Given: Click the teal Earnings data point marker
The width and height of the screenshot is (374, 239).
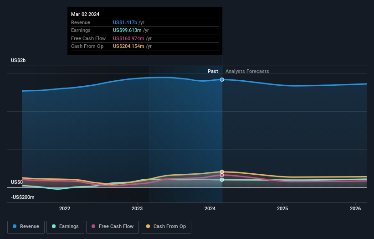Looking at the screenshot, I should [222, 180].
